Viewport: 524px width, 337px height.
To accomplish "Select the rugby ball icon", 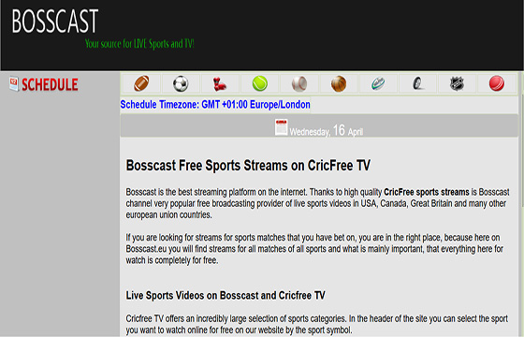I will tap(378, 83).
